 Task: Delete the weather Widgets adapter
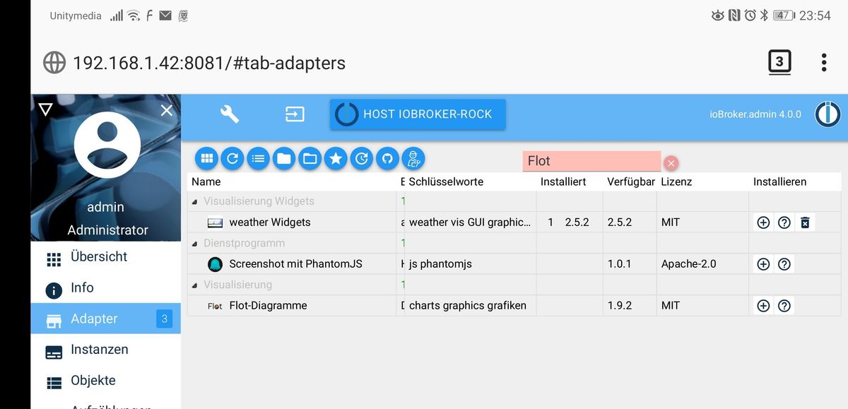(x=805, y=223)
